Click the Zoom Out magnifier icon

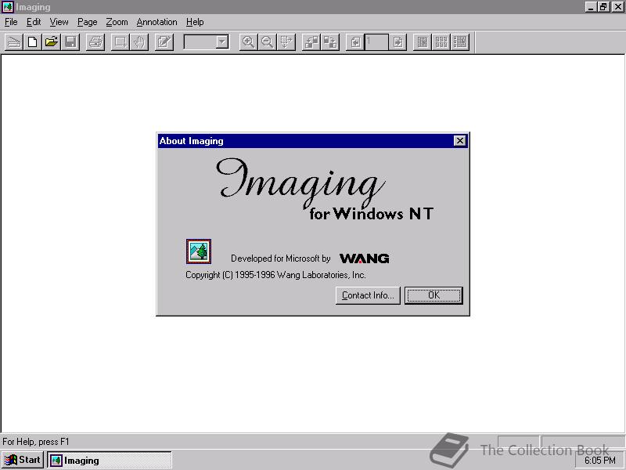[267, 42]
